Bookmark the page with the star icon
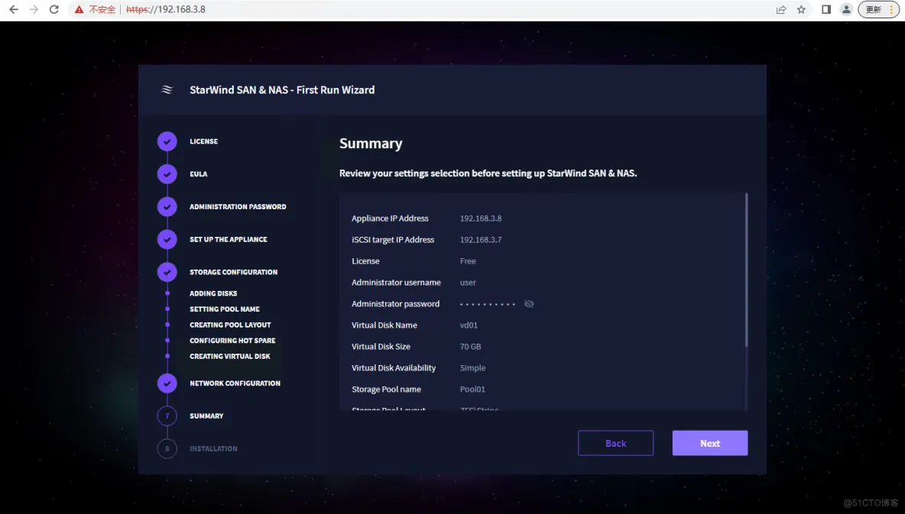This screenshot has height=514, width=905. (801, 9)
